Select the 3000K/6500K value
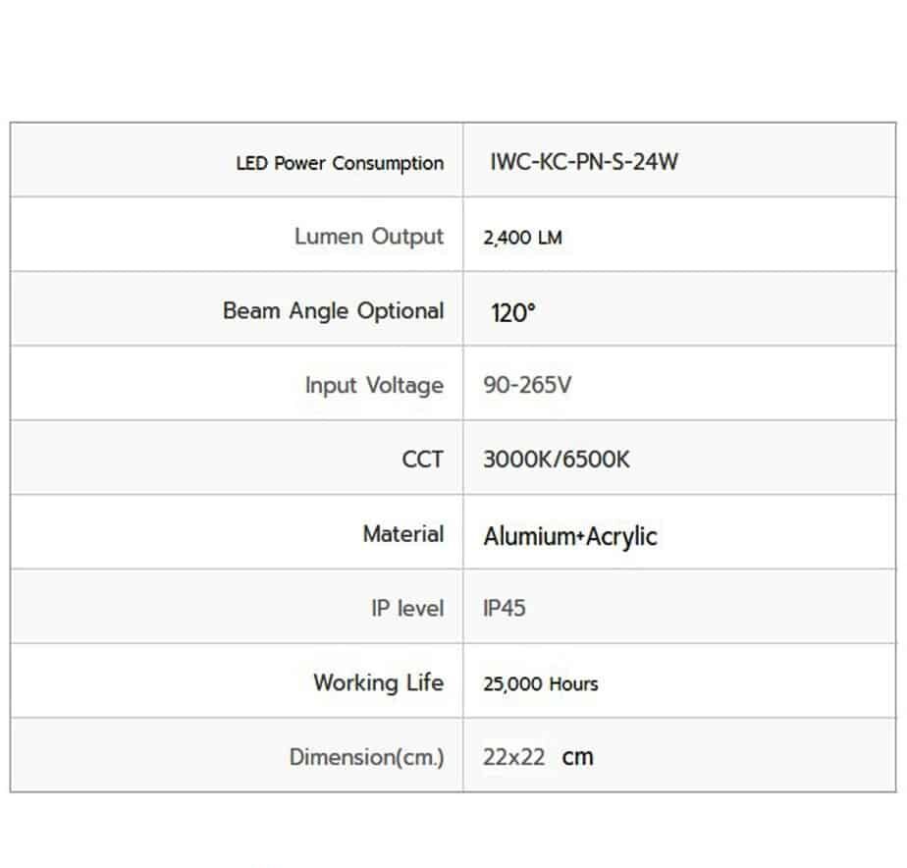This screenshot has height=868, width=907. point(557,460)
